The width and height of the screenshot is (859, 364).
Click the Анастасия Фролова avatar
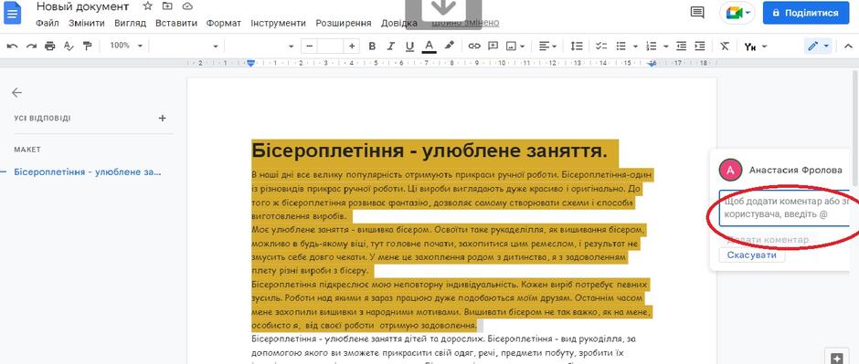pyautogui.click(x=730, y=170)
